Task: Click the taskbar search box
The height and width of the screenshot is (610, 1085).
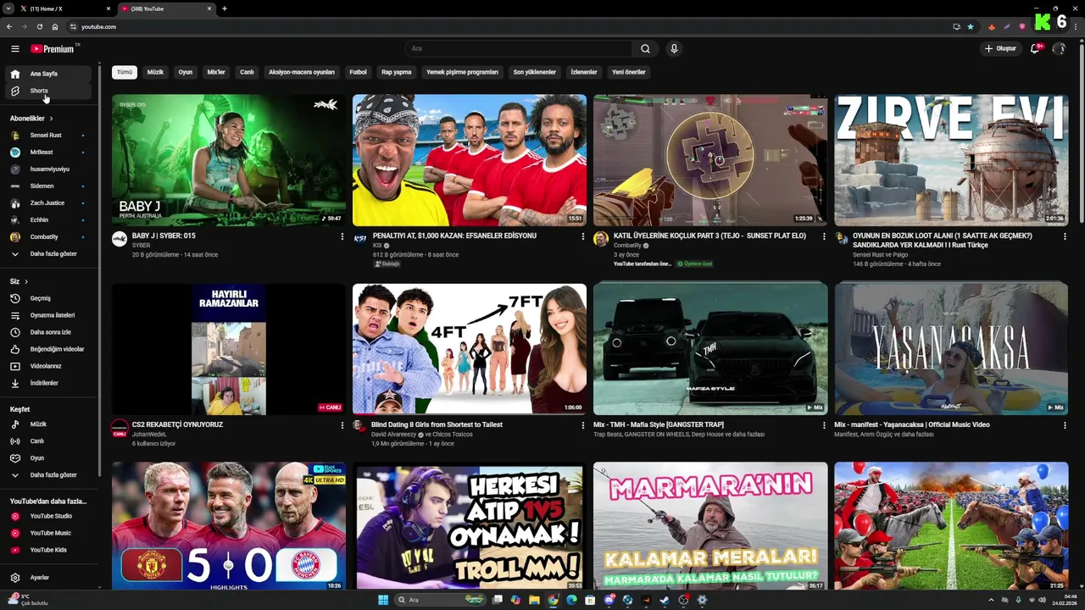Action: (x=441, y=600)
